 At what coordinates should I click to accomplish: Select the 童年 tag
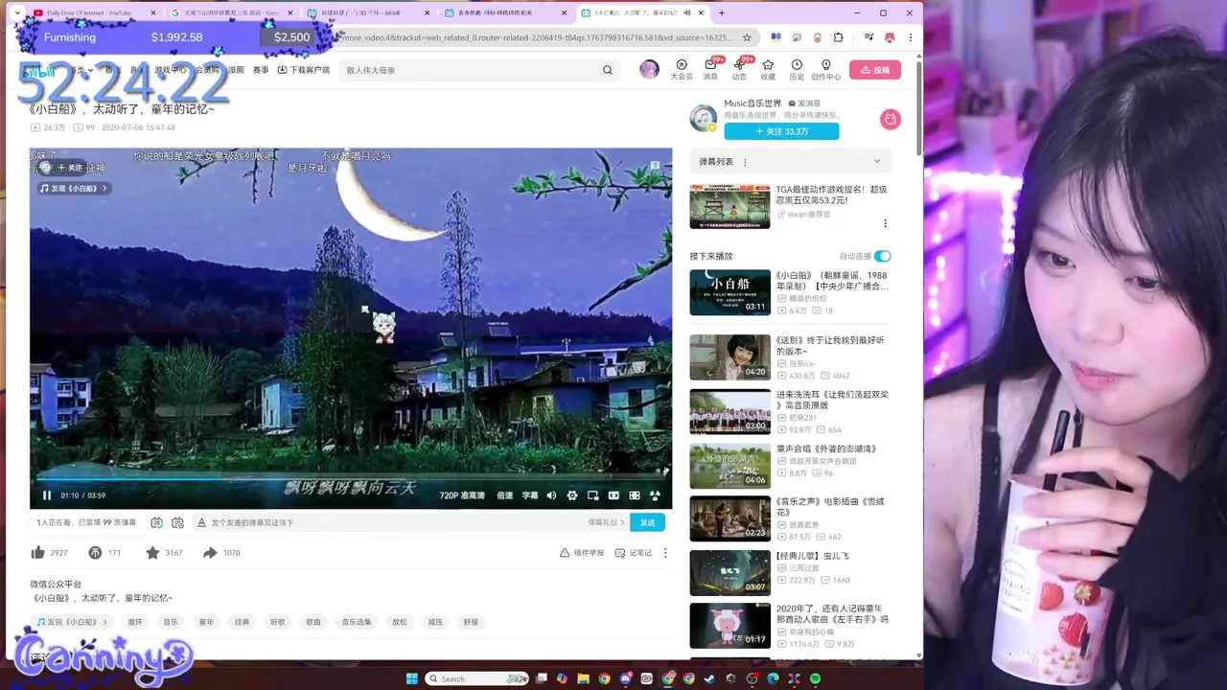pos(206,622)
